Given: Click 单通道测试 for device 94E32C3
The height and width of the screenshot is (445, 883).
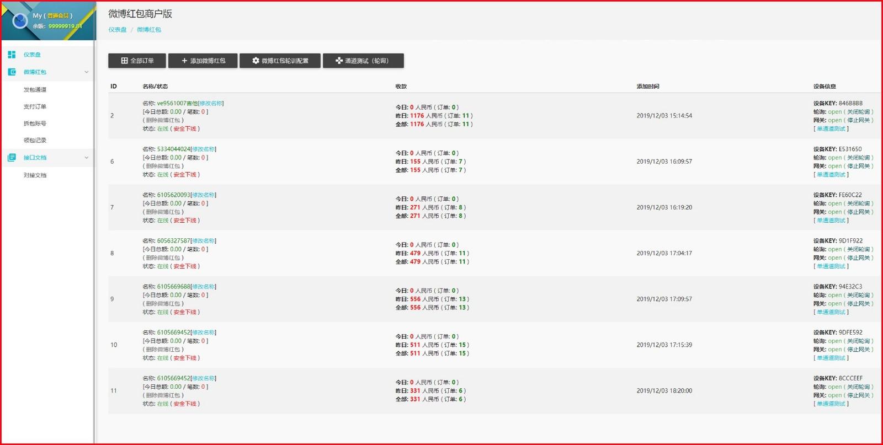Looking at the screenshot, I should pos(831,312).
